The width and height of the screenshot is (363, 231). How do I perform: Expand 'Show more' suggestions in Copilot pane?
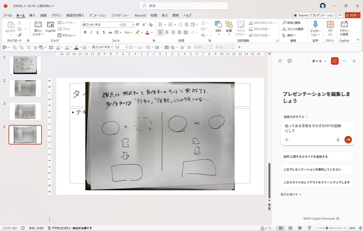(291, 194)
